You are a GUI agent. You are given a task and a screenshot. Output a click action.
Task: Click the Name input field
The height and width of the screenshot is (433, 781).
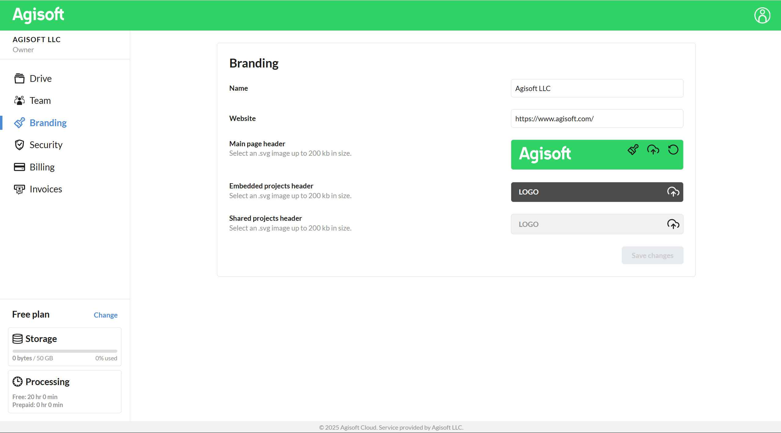[x=597, y=88]
